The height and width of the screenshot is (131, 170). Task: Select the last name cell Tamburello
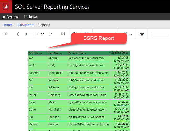pyautogui.click(x=58, y=74)
